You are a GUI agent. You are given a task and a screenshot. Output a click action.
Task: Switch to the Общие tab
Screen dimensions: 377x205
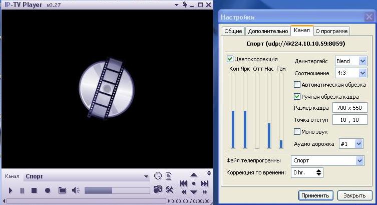[233, 31]
